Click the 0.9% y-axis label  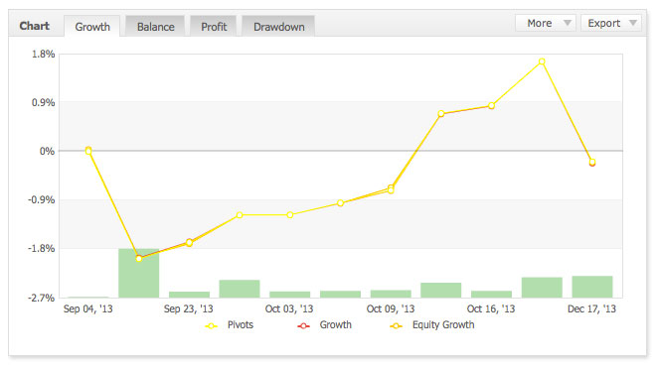pos(43,102)
